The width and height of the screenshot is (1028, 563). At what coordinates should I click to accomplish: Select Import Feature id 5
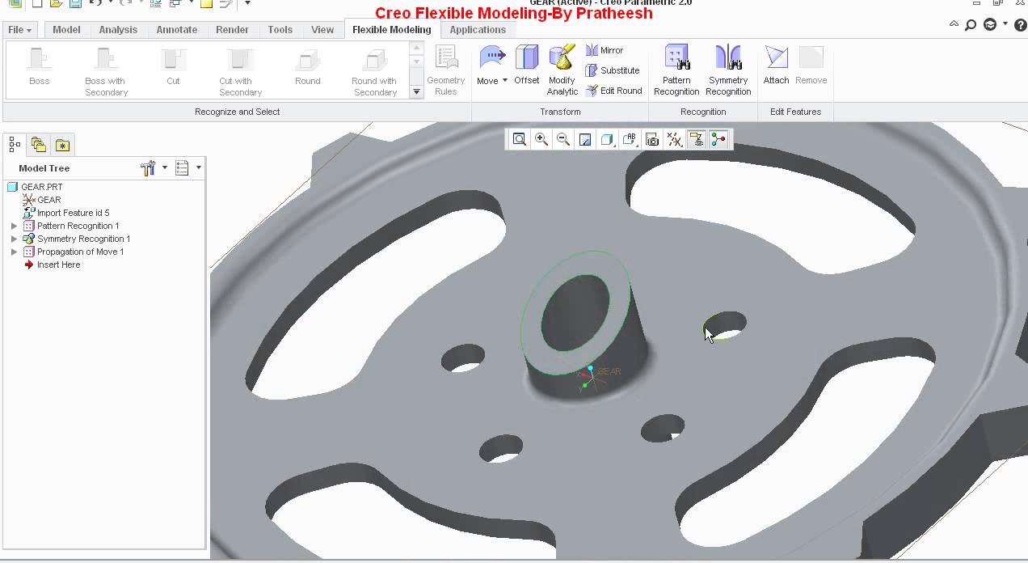[66, 213]
